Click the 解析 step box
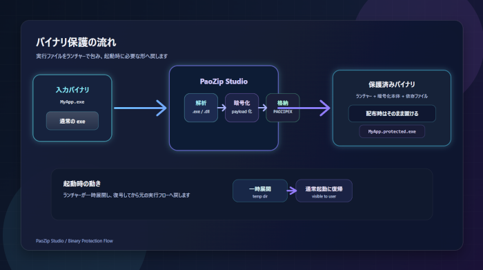 coord(201,108)
